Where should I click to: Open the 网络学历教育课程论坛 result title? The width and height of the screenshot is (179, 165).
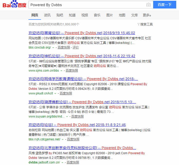coord(83,79)
